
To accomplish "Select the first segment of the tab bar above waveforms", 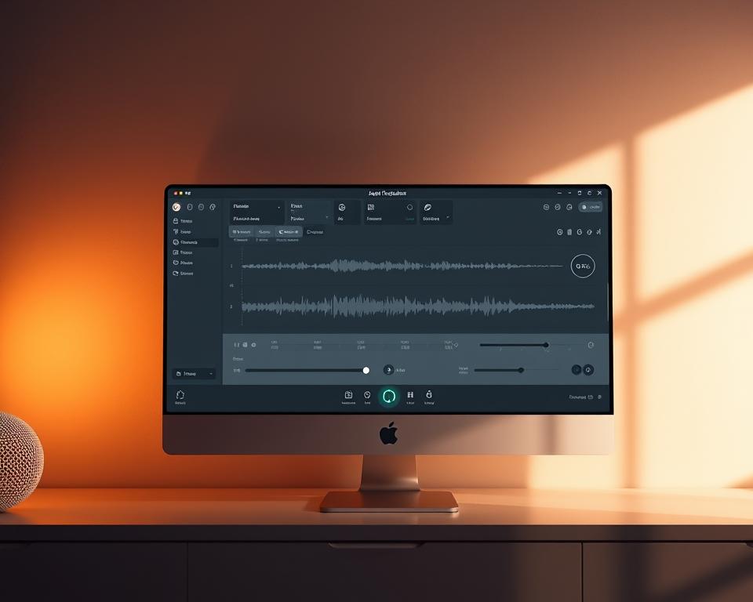I will 242,232.
